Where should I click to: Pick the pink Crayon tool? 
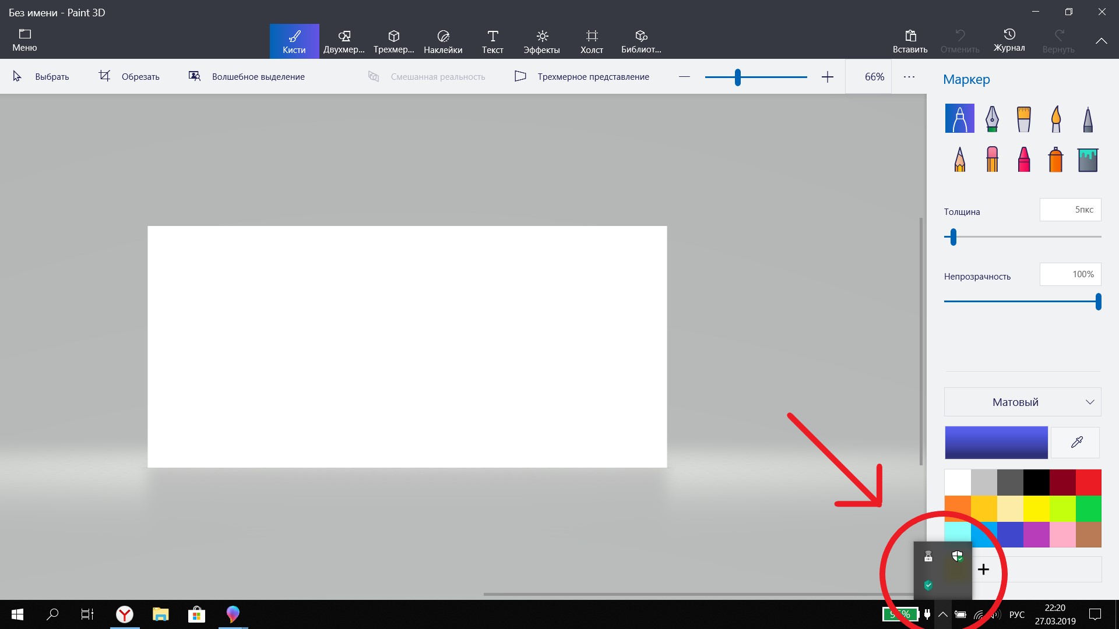1023,159
